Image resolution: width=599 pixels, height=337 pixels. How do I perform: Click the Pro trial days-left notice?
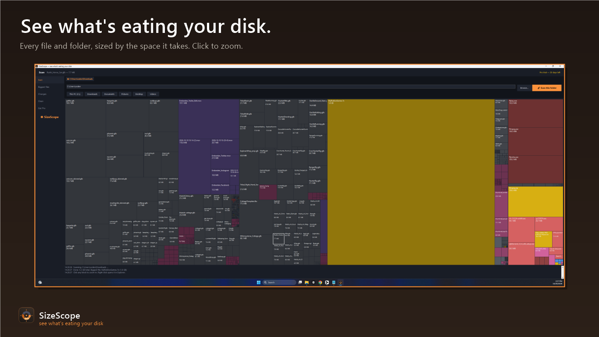click(x=550, y=72)
